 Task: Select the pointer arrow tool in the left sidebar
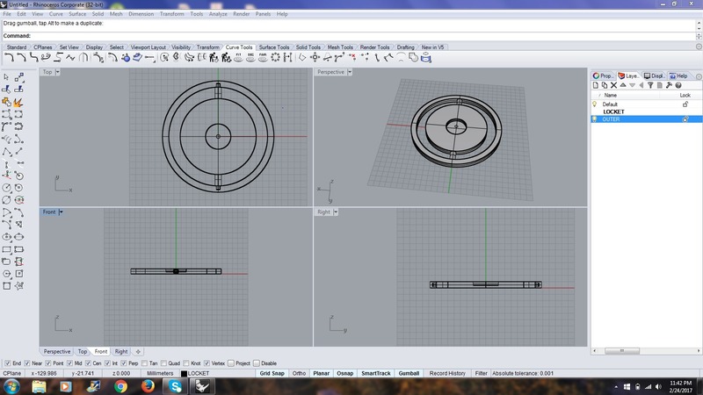(x=6, y=77)
